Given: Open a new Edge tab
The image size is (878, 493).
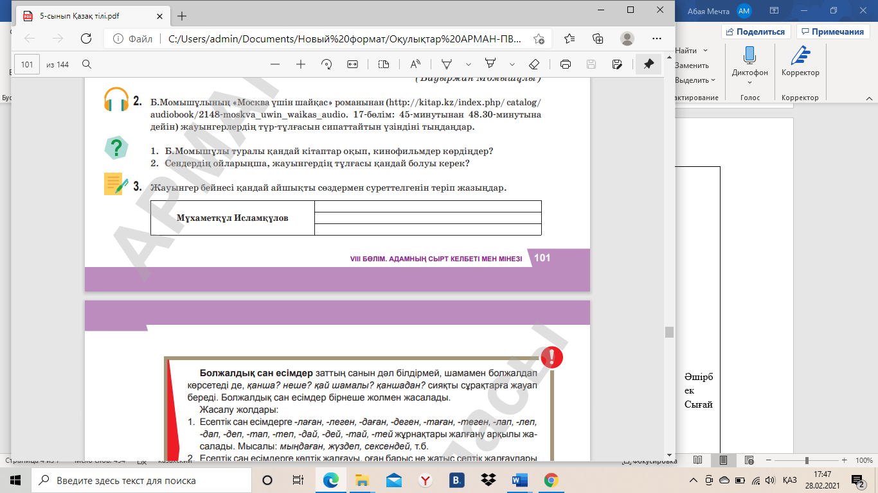Looking at the screenshot, I should pyautogui.click(x=182, y=16).
